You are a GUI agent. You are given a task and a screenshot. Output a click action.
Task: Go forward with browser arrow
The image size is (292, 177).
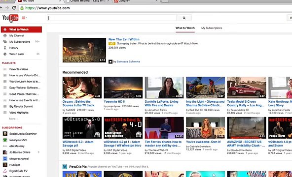(7, 8)
